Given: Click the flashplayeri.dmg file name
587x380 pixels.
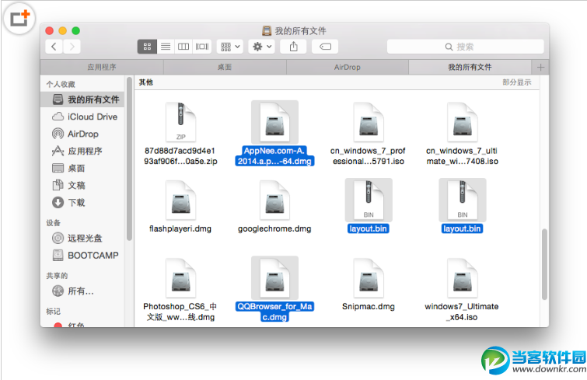Looking at the screenshot, I should (180, 229).
